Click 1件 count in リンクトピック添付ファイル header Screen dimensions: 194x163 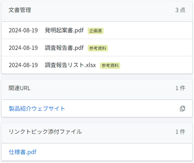coord(180,132)
